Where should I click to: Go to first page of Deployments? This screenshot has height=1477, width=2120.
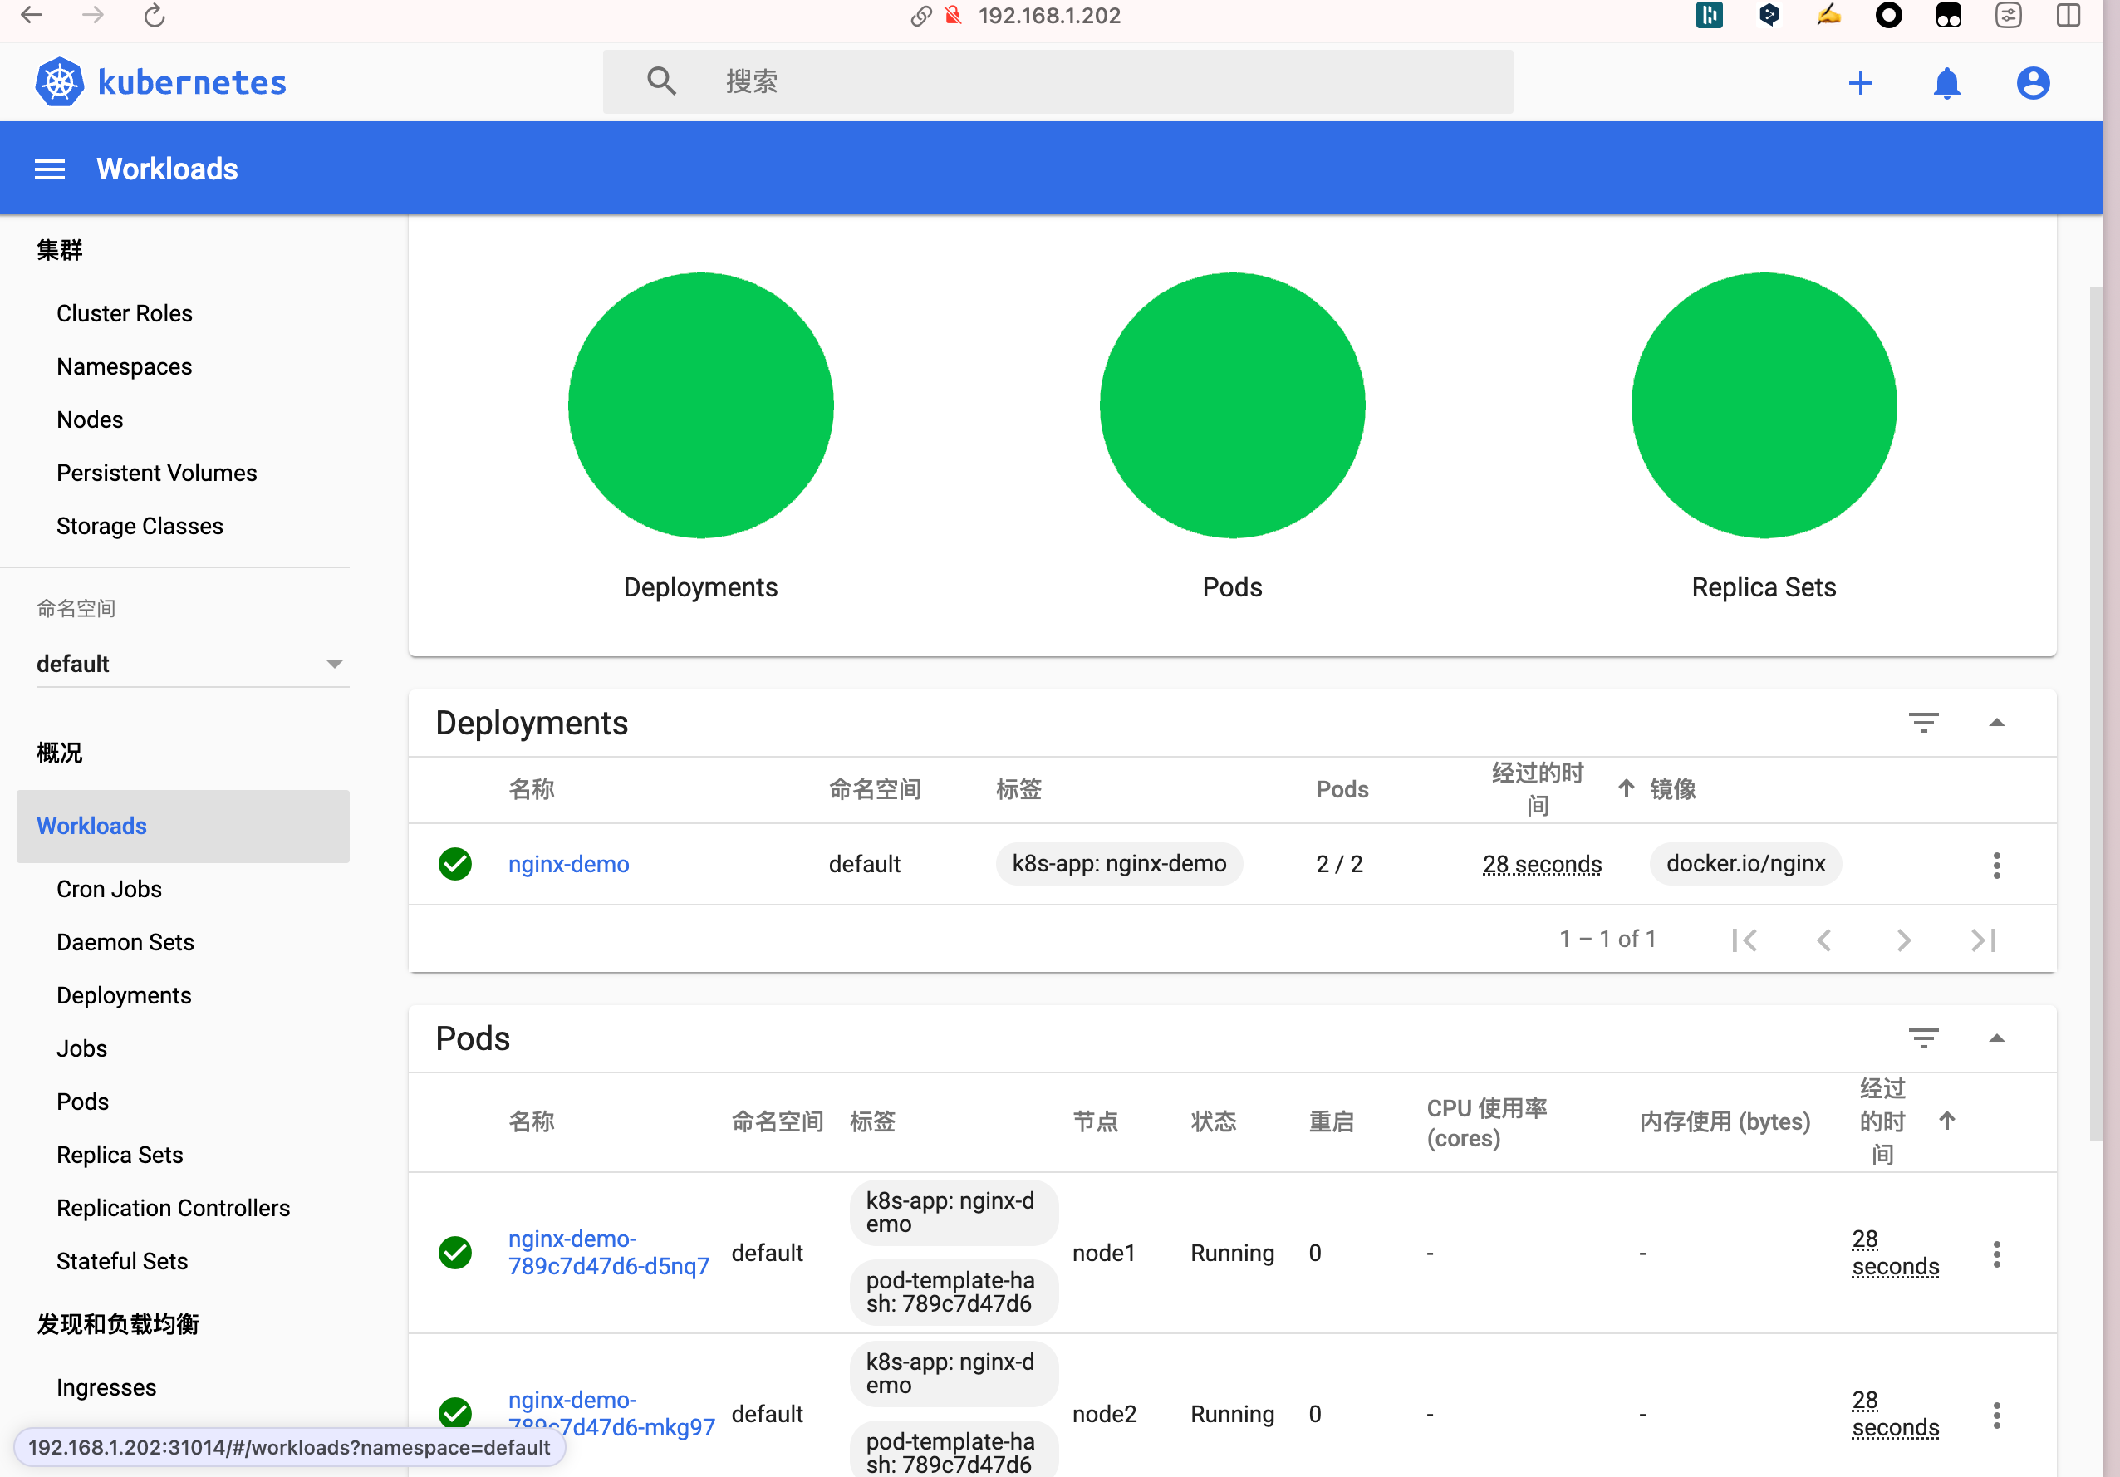[x=1745, y=940]
